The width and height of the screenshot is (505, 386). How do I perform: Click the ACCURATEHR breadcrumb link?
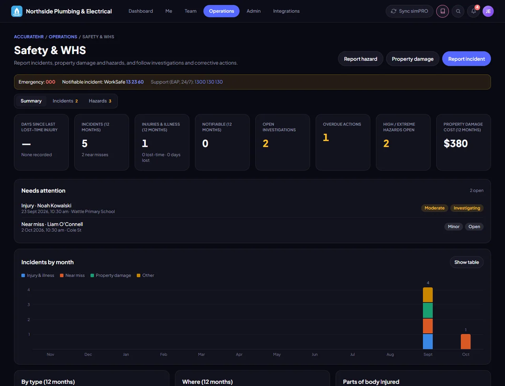point(29,37)
